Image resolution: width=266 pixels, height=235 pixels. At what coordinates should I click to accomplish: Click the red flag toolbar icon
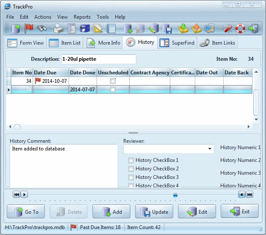pos(29,28)
